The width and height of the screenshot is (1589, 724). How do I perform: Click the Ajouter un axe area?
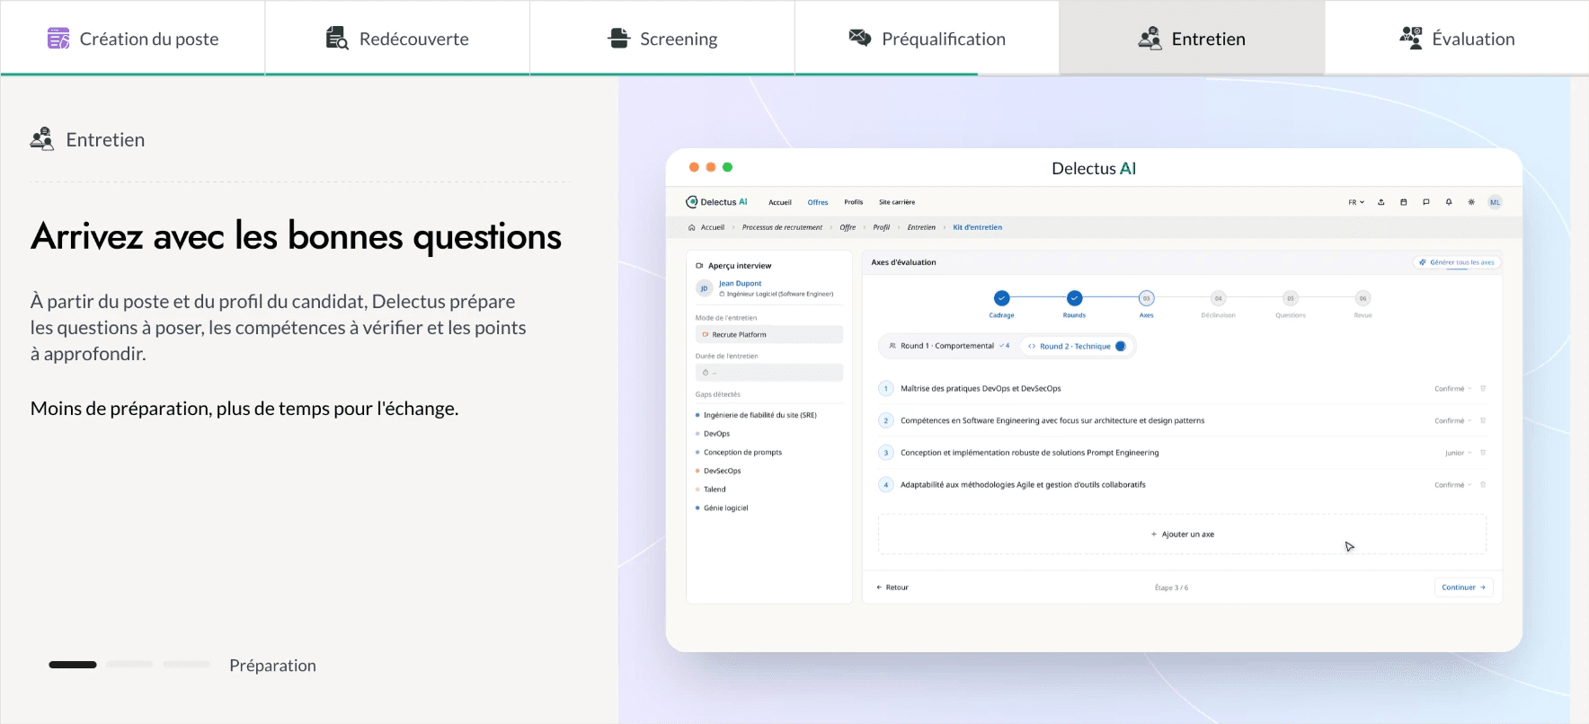pos(1182,534)
